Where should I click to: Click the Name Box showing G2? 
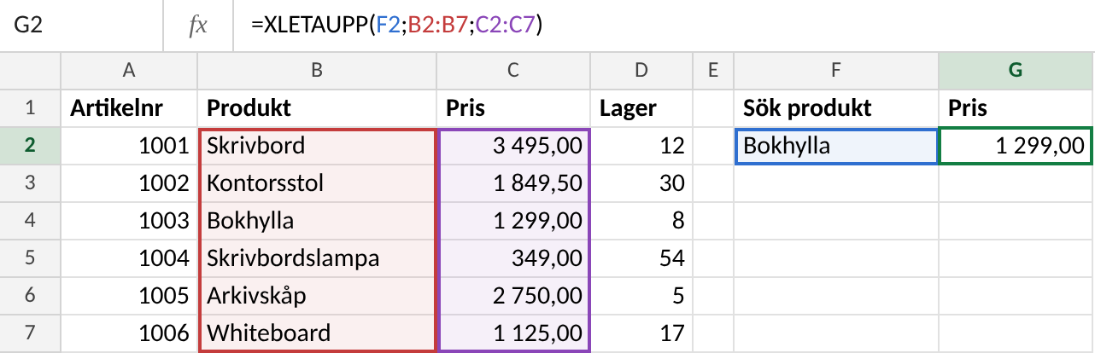tap(81, 26)
